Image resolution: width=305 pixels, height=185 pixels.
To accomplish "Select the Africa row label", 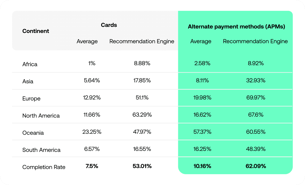I will [30, 64].
